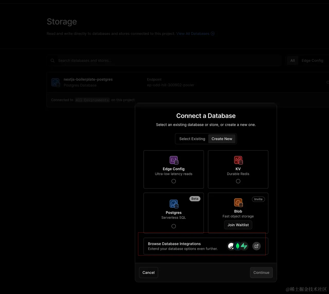Image resolution: width=329 pixels, height=294 pixels.
Task: Click the Blob orange storage icon
Action: tap(238, 203)
